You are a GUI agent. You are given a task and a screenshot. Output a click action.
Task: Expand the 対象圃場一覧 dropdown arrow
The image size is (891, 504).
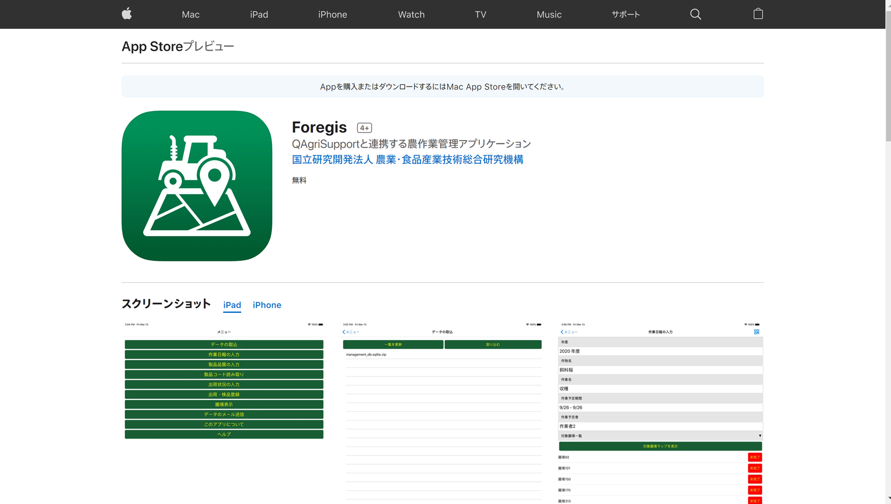point(759,436)
